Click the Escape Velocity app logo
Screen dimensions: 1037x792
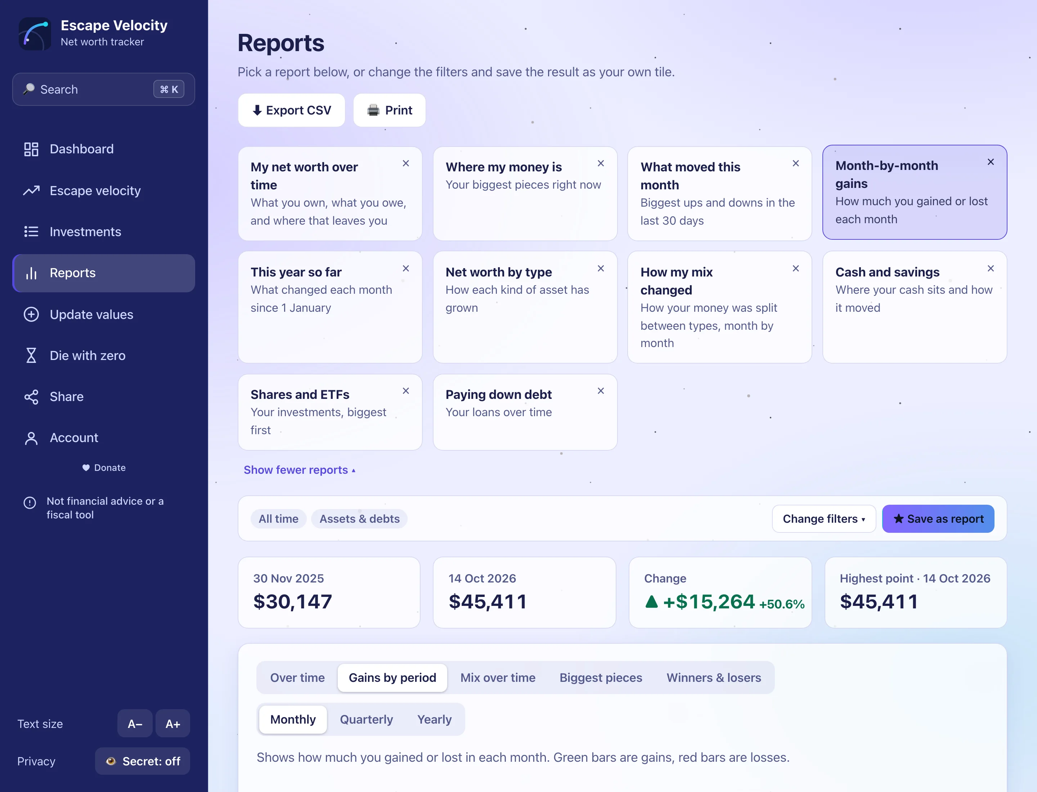point(35,34)
